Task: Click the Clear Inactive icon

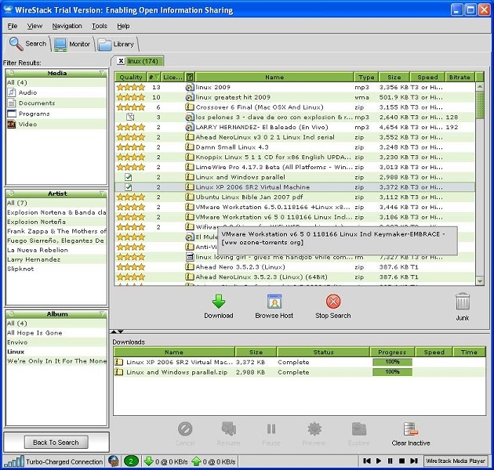Action: click(410, 428)
